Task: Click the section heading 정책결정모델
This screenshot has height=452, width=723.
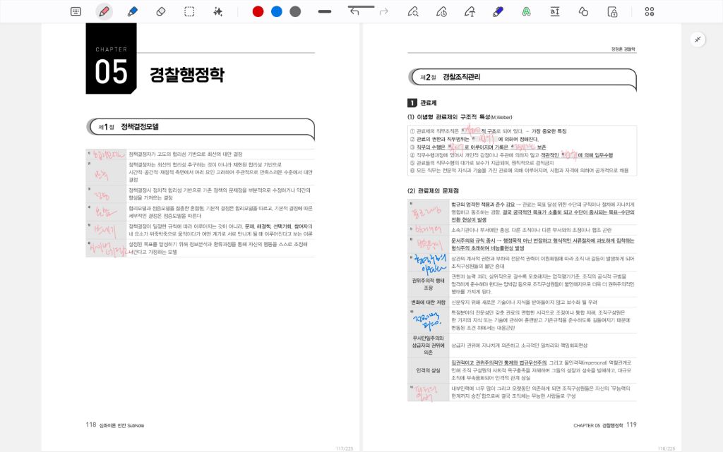Action: tap(140, 127)
